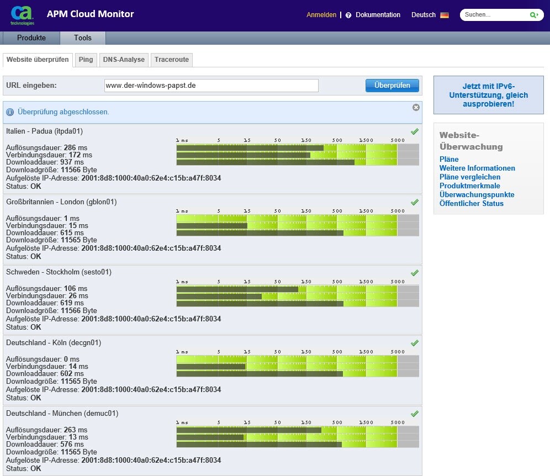The width and height of the screenshot is (550, 476).
Task: Click green checkmark for Großbritannien - London
Action: pyautogui.click(x=415, y=202)
